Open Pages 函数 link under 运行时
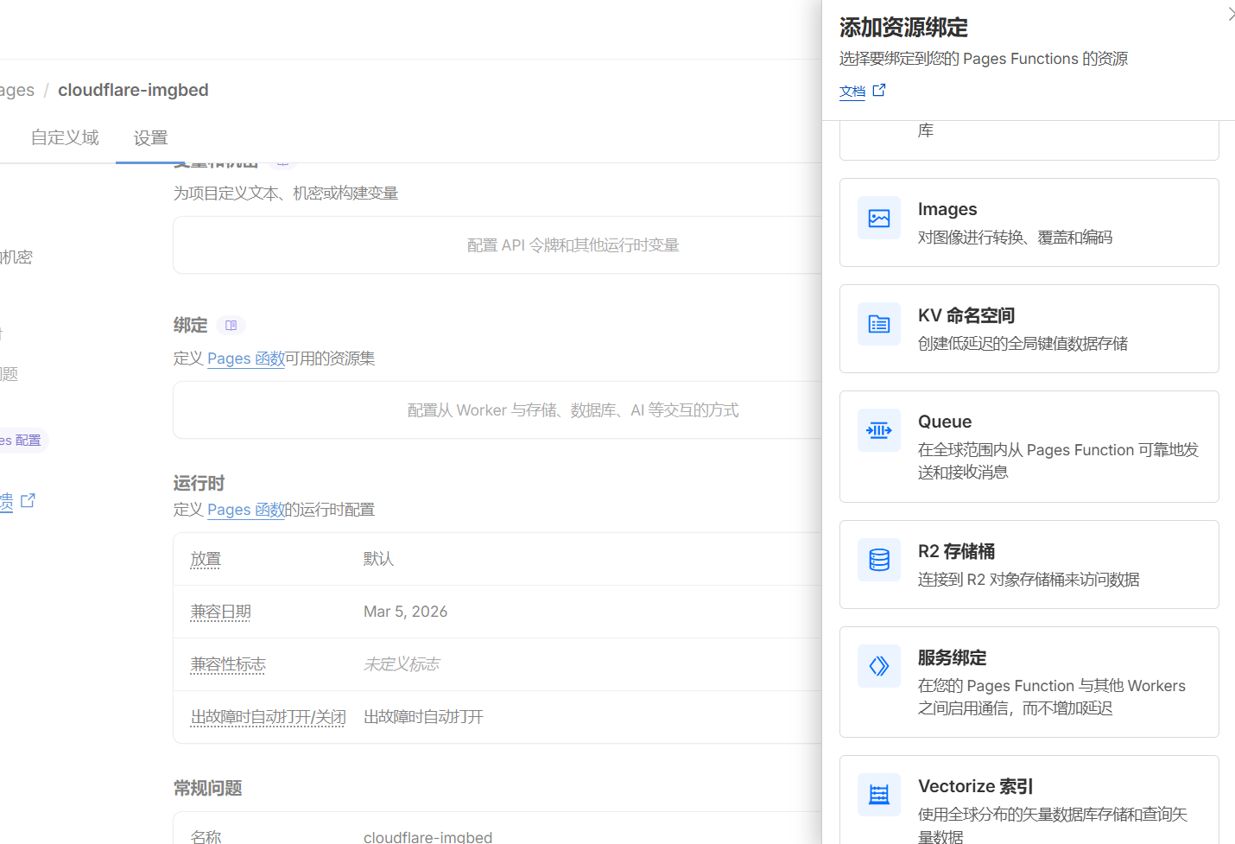1235x844 pixels. 245,510
